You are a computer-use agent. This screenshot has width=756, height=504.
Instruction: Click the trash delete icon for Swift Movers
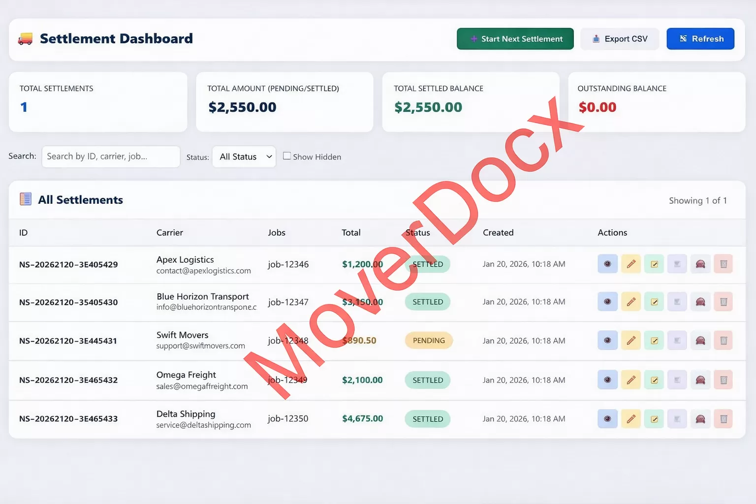pos(723,341)
